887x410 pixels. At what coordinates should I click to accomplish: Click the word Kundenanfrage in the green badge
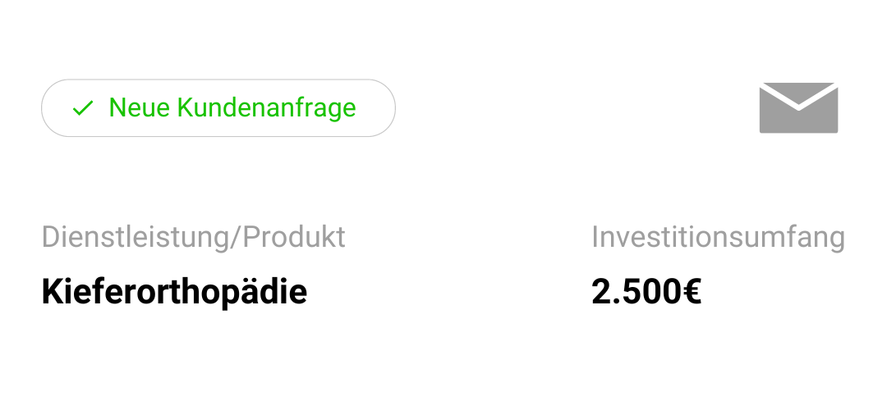pyautogui.click(x=267, y=108)
